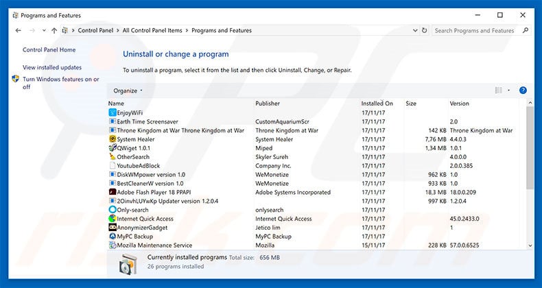This screenshot has height=288, width=542.
Task: Click the Only-search program icon
Action: click(113, 210)
